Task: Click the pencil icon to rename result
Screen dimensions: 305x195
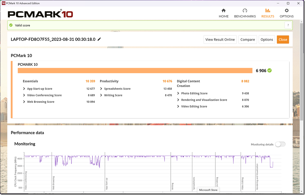Action: click(99, 39)
